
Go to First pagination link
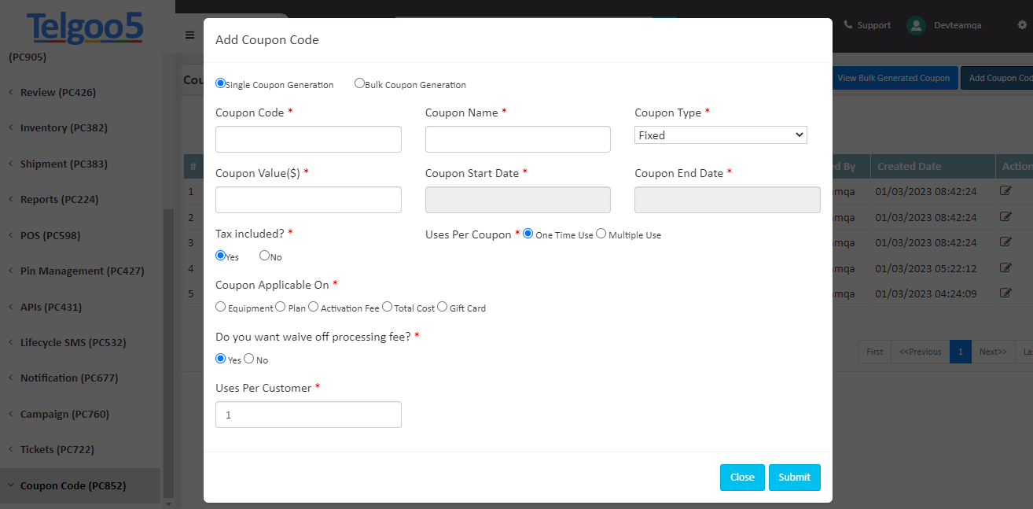874,352
